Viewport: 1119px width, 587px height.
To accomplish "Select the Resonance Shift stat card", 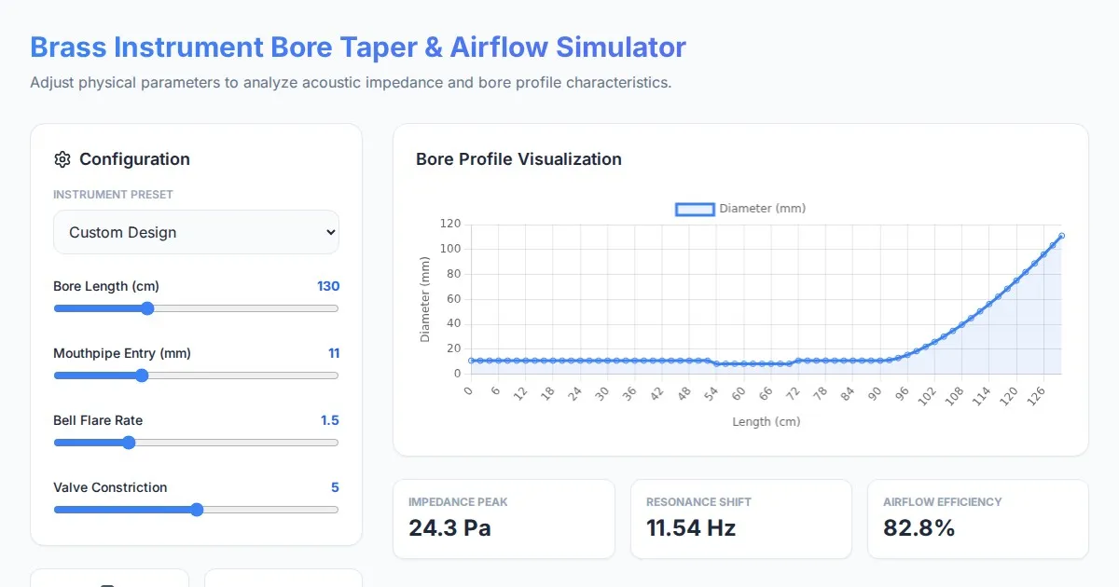I will click(740, 519).
